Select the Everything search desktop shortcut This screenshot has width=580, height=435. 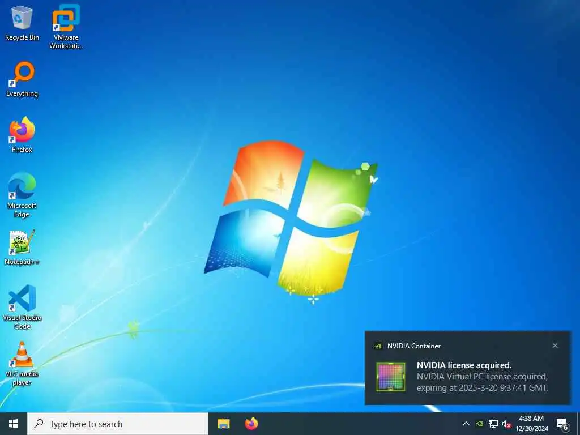[22, 79]
